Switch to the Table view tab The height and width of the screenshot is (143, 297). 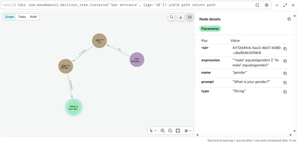(x=22, y=17)
